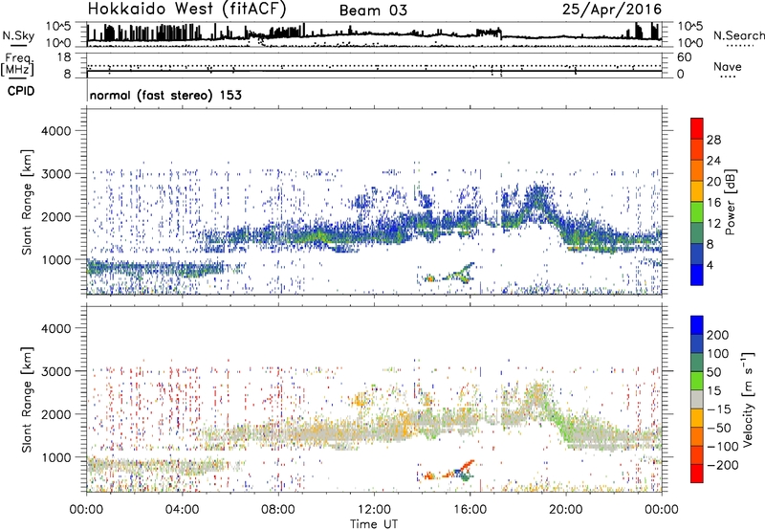Viewport: 765px width, 530px height.
Task: Click the 'N.Sky' legend label
Action: point(18,35)
